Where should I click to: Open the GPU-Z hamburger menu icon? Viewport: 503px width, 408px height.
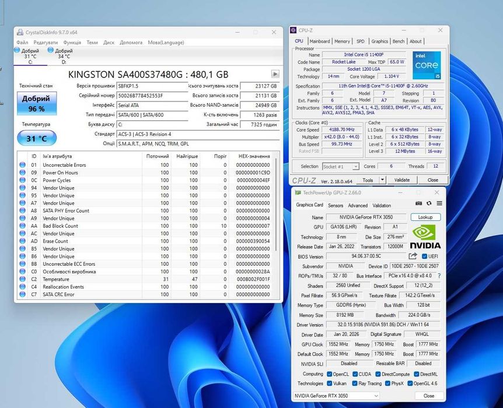point(439,203)
